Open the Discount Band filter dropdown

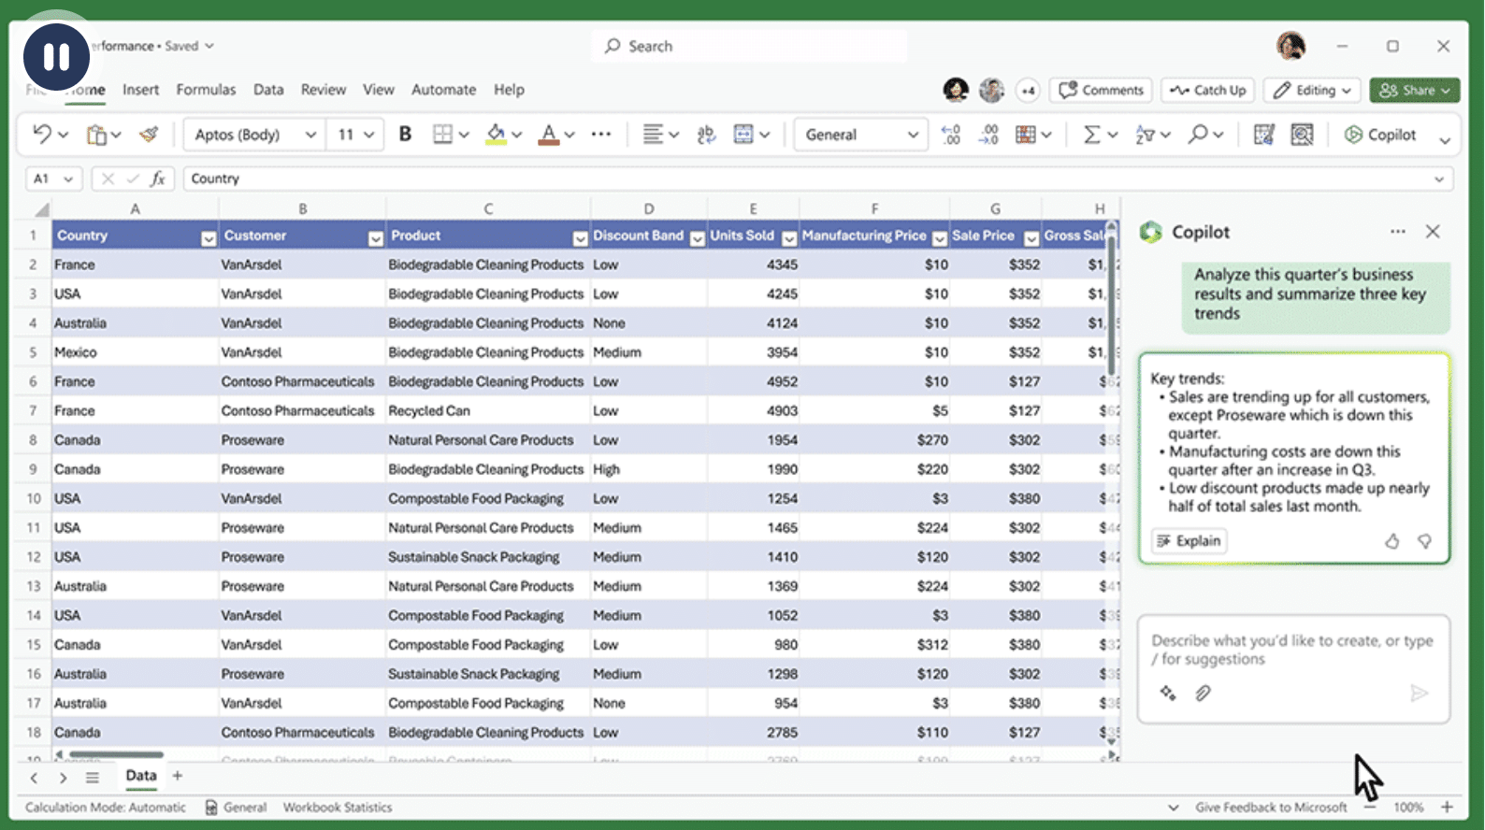[x=697, y=238]
